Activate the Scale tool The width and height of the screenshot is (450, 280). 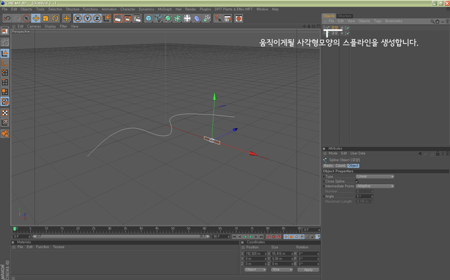[x=46, y=19]
